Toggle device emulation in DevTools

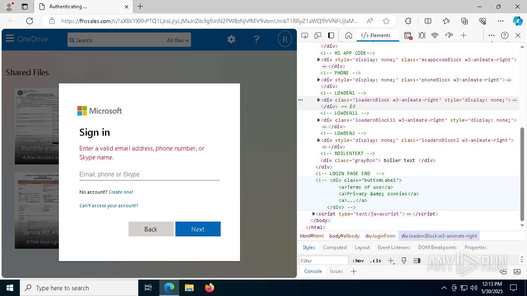click(318, 35)
